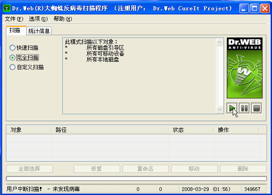Click the 所有可移动设备 line in the description

coord(105,54)
